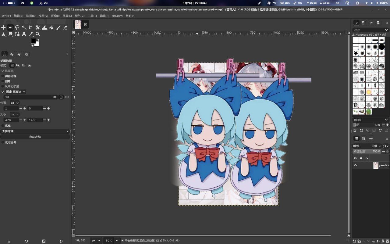Switch to Brushes tab in right dock
390x244 pixels.
pos(356,23)
